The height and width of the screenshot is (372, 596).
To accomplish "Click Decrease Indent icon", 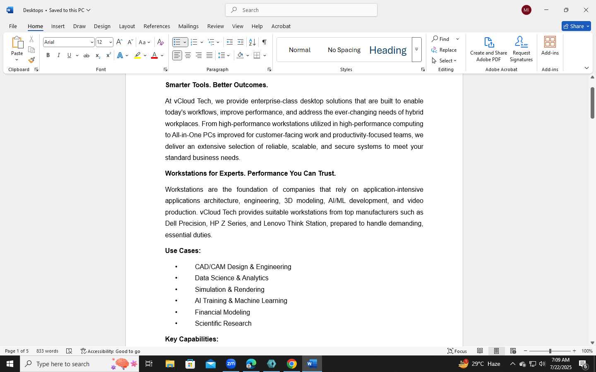I will point(230,42).
